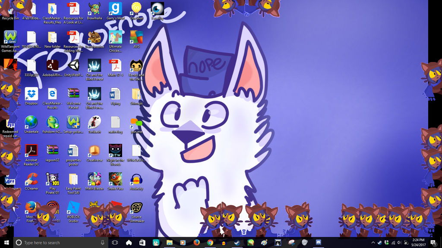The image size is (442, 248).
Task: Launch CCleaner from the desktop
Action: coord(31,182)
